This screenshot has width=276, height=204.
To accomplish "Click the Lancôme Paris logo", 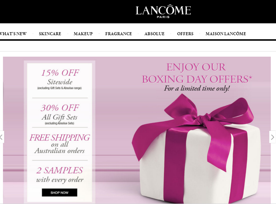I will point(163,11).
